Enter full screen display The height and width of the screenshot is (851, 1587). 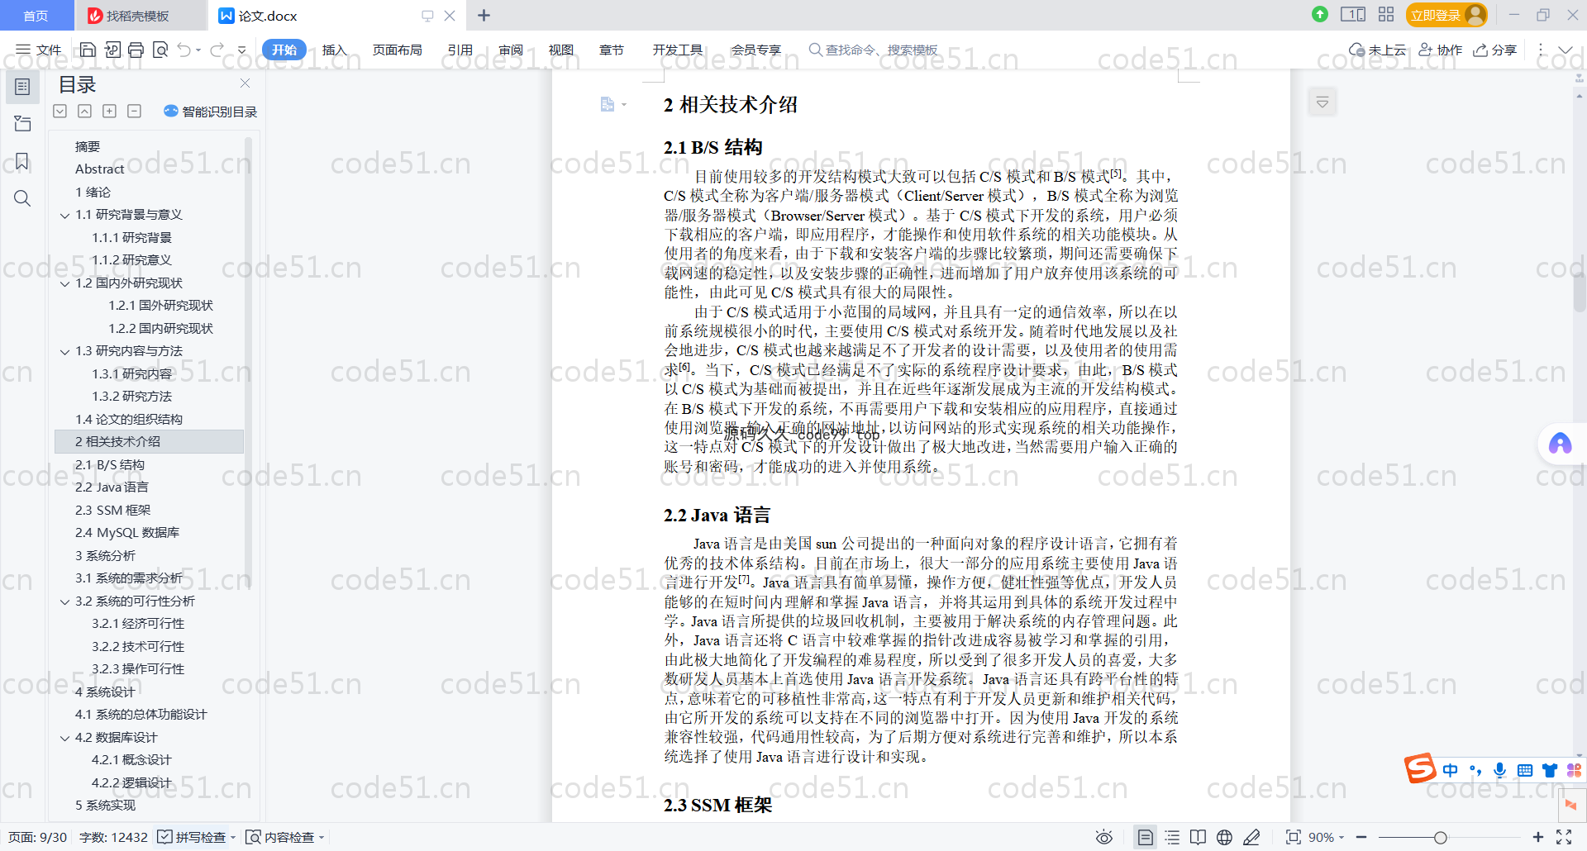1564,837
